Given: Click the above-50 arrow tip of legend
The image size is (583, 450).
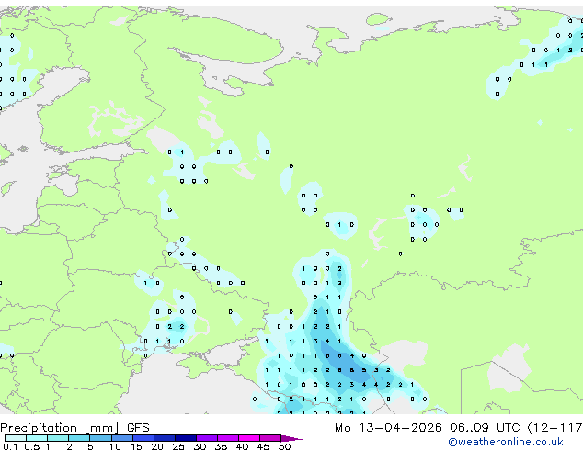Looking at the screenshot, I should (291, 439).
